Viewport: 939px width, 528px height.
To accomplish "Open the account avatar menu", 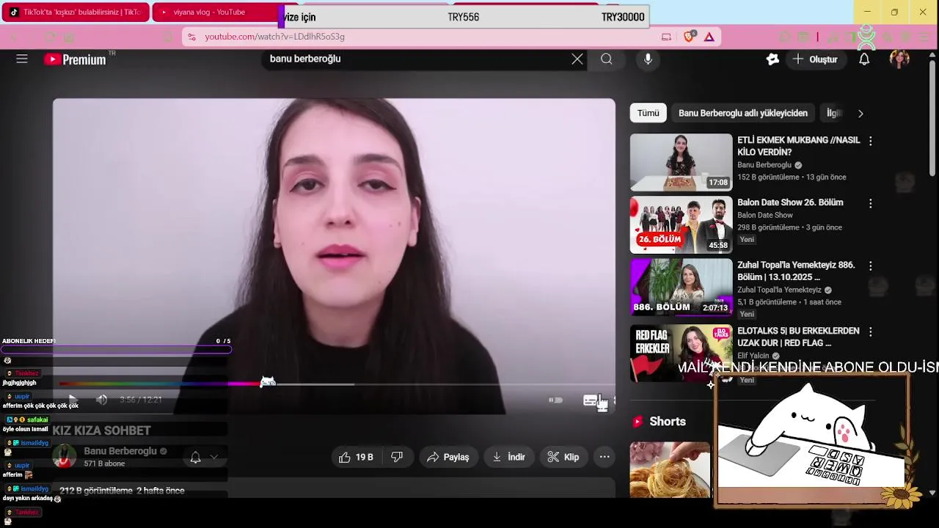I will [x=899, y=59].
